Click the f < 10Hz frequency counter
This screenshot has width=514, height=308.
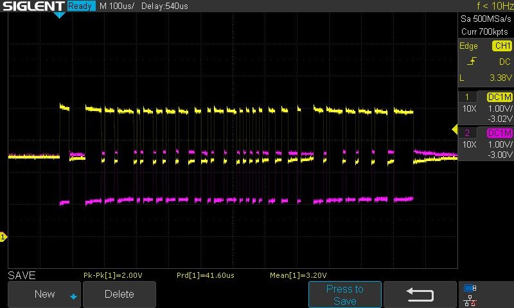pos(495,6)
